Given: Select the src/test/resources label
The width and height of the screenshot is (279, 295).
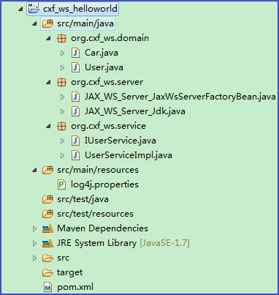Looking at the screenshot, I should (95, 214).
